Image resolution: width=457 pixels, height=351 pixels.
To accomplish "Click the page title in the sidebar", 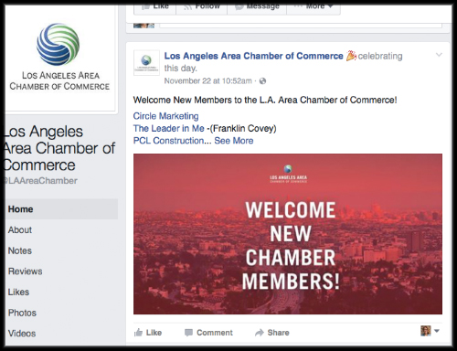I will click(x=59, y=148).
